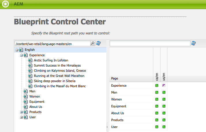Click the us/en green status for Products

coord(164,120)
